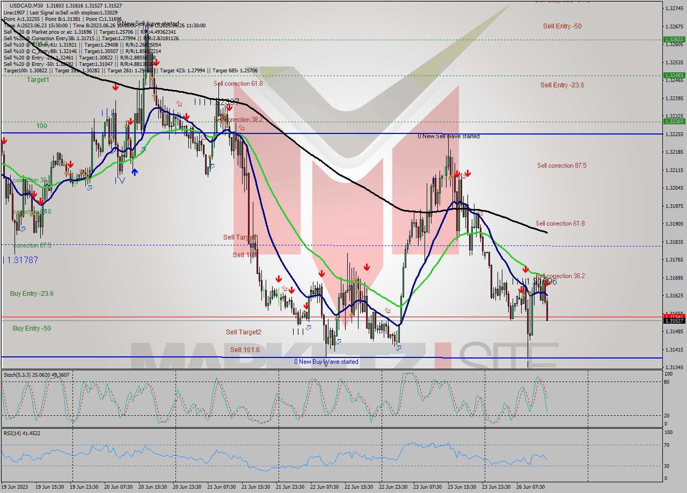
Task: Click the 'Sell Target1' label
Action: [240, 237]
